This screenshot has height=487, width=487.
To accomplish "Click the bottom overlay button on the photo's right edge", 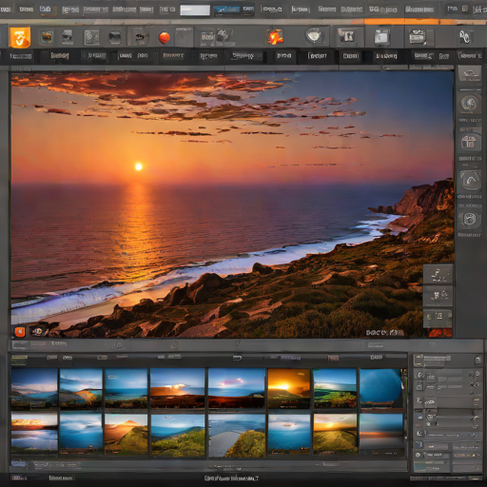I will [438, 319].
